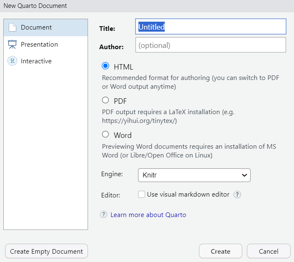Open the Engine dropdown showing Knitr
294x262 pixels.
pyautogui.click(x=194, y=175)
